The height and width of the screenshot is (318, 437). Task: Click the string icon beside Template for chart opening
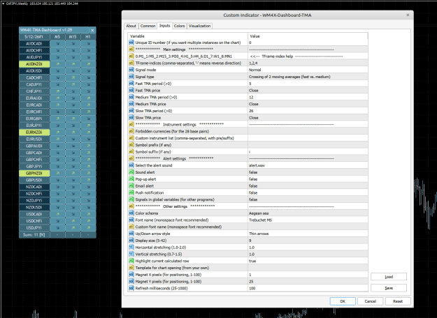(131, 268)
